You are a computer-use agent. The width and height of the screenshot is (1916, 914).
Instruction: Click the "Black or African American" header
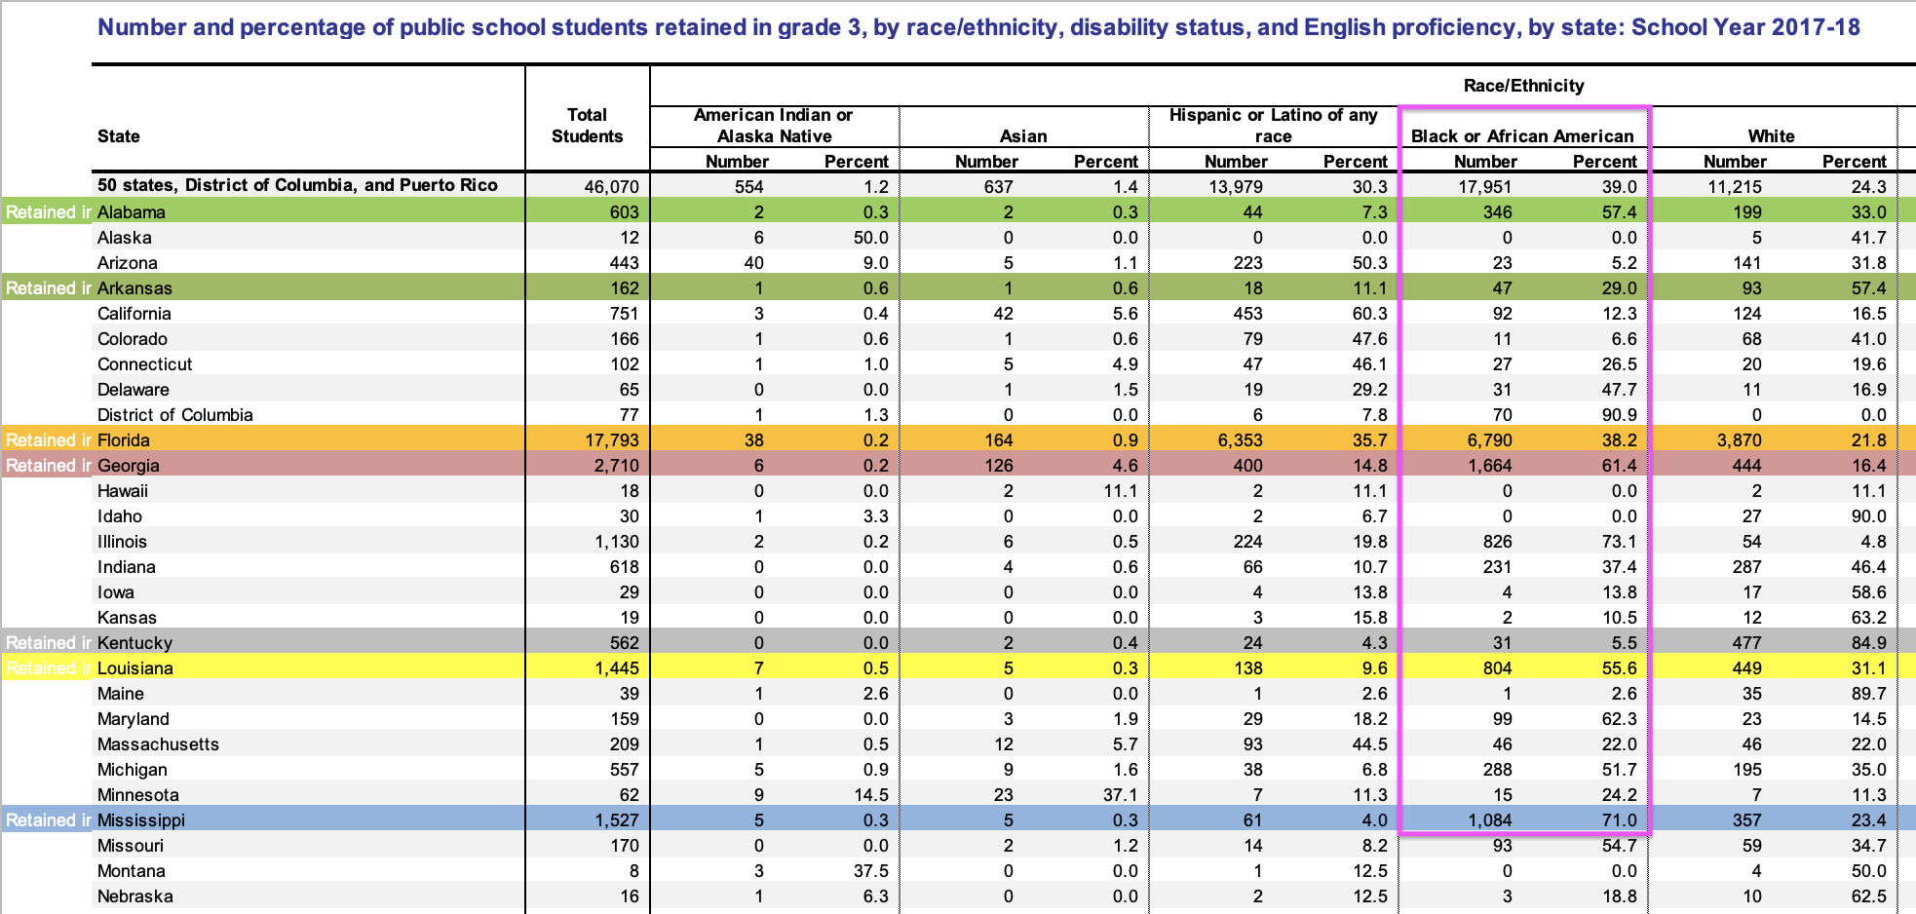[1522, 136]
